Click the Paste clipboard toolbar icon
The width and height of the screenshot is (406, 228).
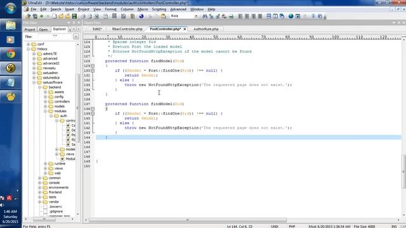click(164, 16)
